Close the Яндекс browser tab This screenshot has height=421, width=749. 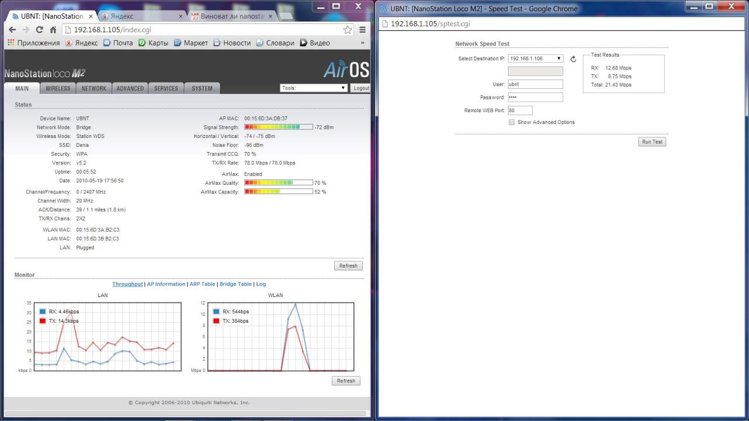click(x=180, y=16)
